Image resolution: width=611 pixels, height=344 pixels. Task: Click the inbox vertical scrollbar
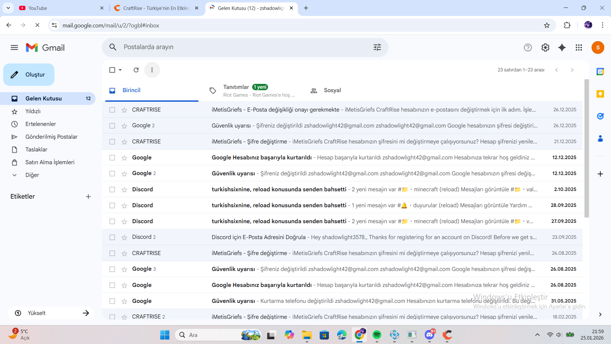coord(586,148)
